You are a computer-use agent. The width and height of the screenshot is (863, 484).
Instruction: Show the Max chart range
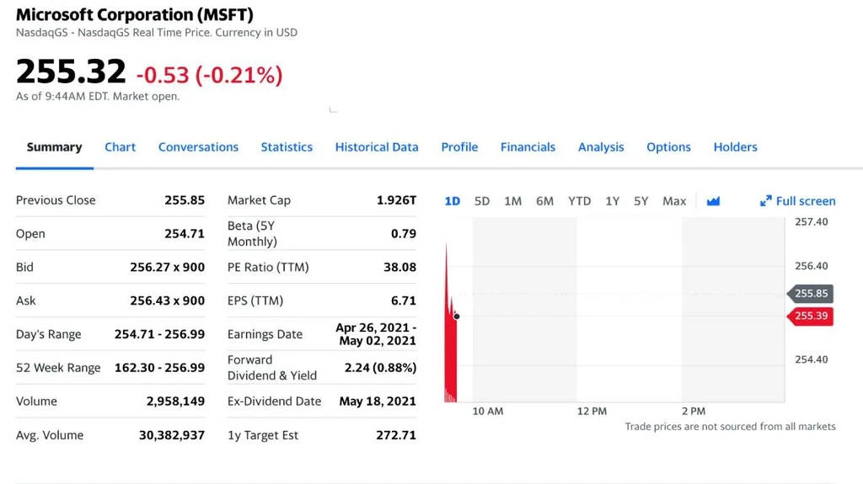674,201
